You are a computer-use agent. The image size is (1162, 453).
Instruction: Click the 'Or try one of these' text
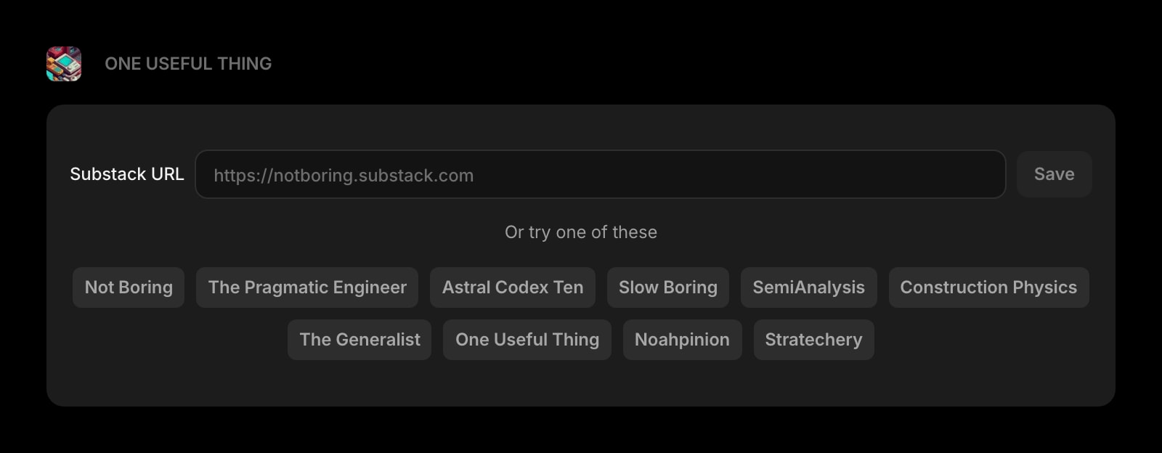tap(580, 232)
